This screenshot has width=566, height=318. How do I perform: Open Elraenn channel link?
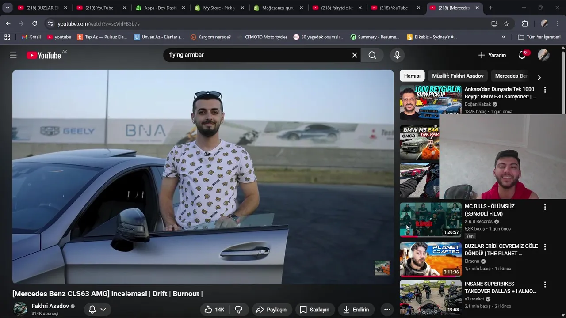point(472,261)
